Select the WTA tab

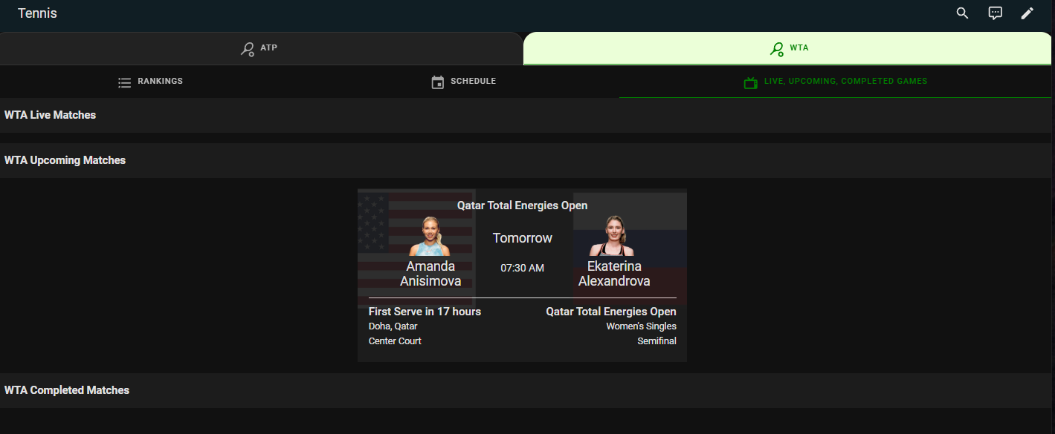pyautogui.click(x=789, y=48)
